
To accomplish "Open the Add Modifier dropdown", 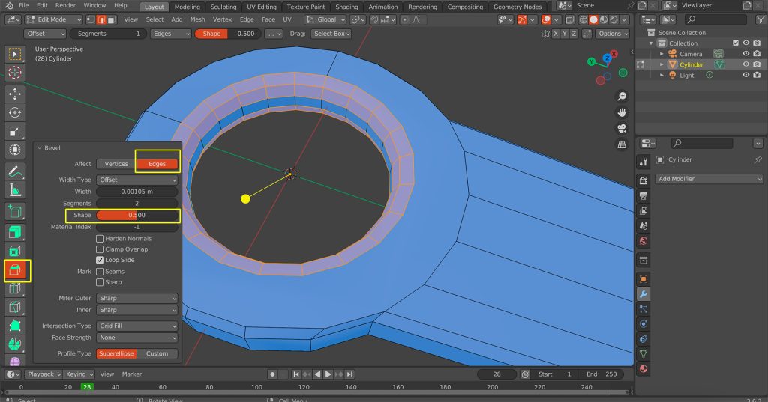I will (709, 179).
